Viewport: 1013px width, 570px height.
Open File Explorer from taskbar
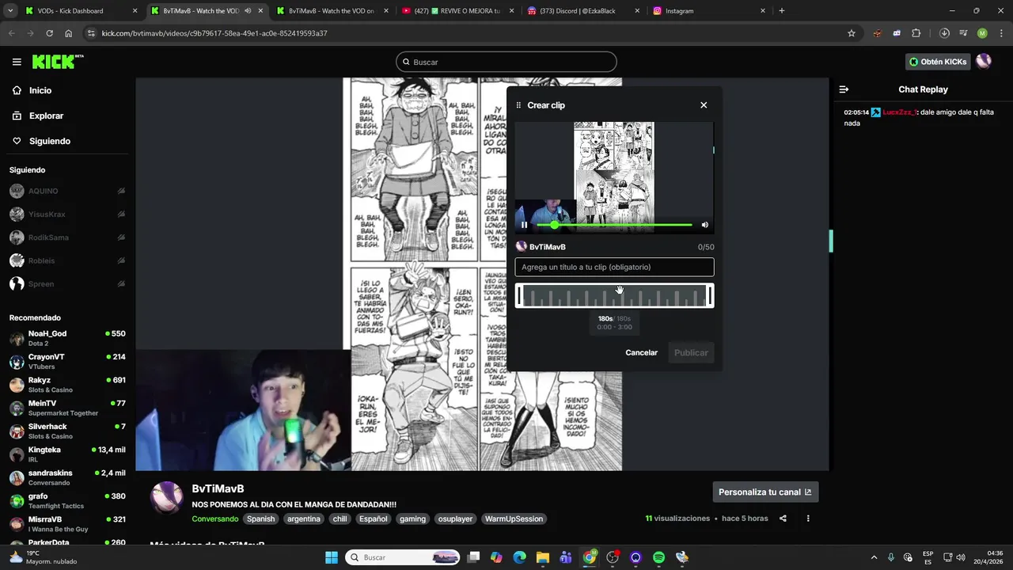pos(543,557)
